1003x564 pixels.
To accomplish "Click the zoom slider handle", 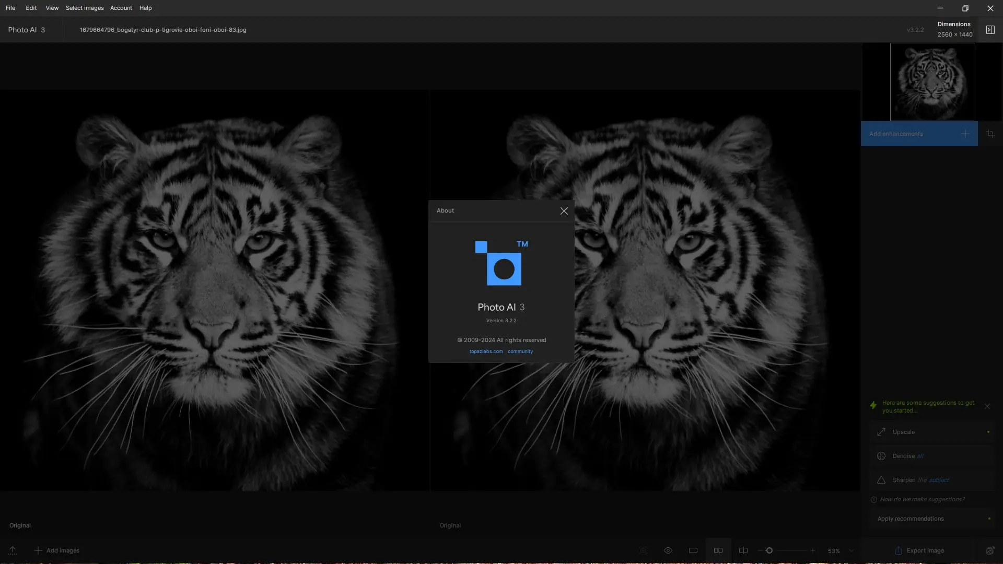I will point(769,550).
